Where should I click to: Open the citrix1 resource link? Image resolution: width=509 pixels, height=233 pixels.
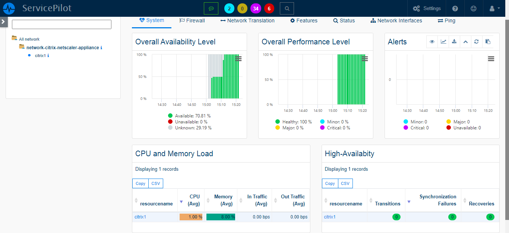140,217
